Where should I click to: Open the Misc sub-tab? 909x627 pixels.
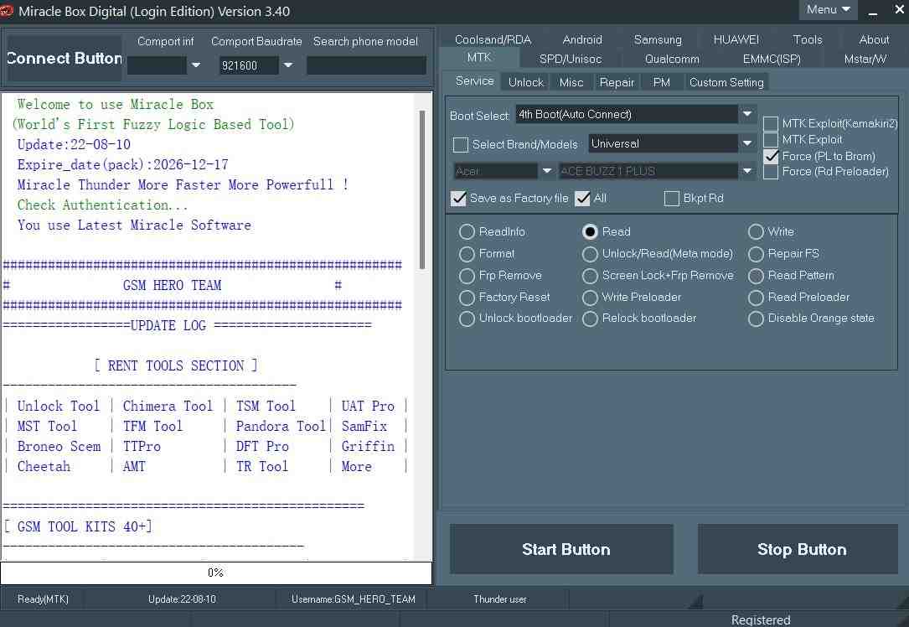click(571, 82)
